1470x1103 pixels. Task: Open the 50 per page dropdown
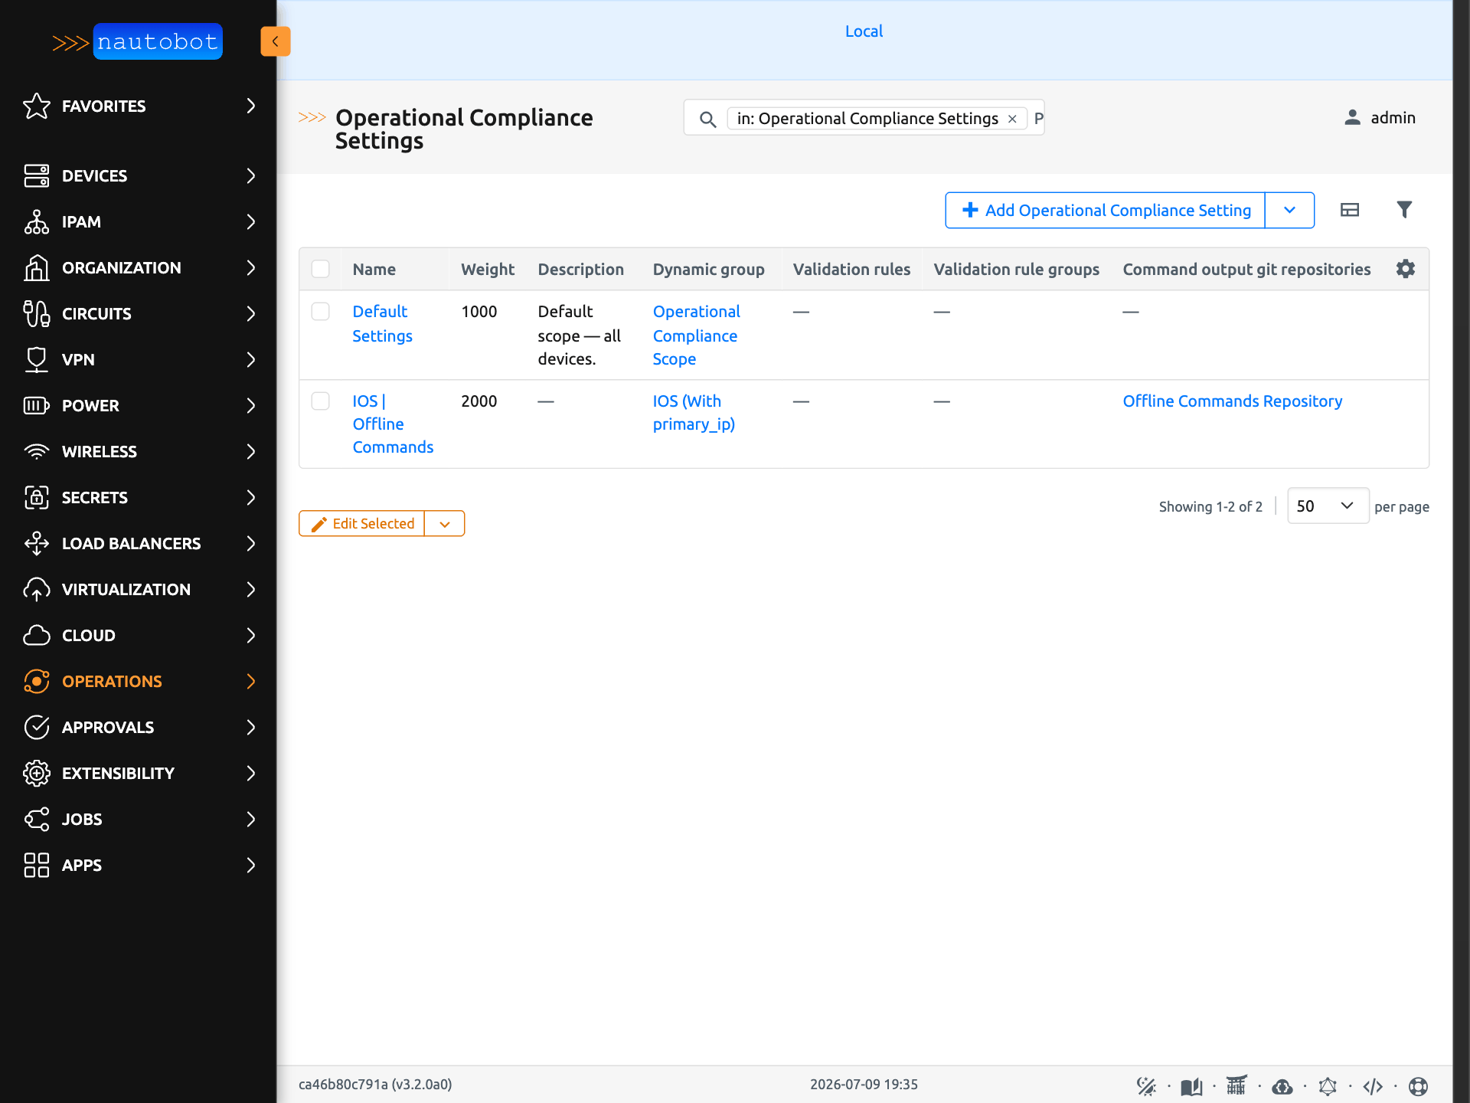[1328, 506]
